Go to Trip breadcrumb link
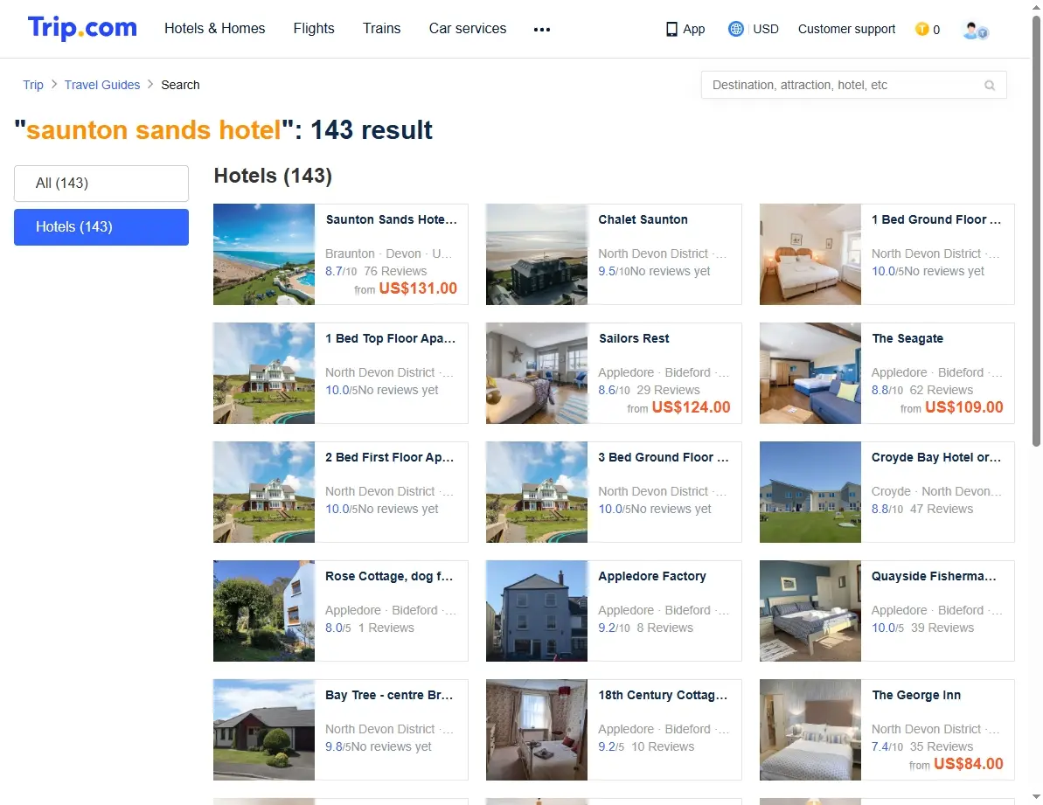The width and height of the screenshot is (1043, 805). (33, 85)
